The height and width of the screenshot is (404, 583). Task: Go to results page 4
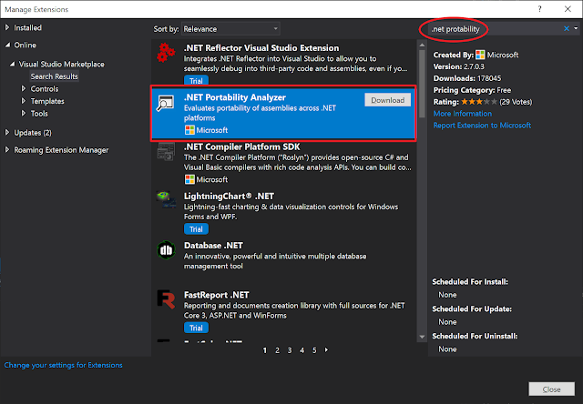[302, 350]
